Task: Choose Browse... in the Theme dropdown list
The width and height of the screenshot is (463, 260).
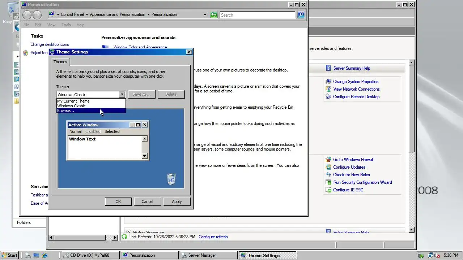Action: pyautogui.click(x=91, y=110)
